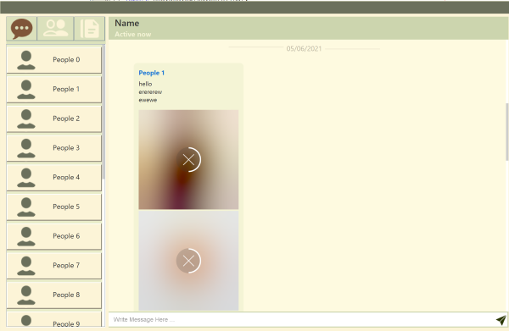Click People 5 avatar icon
Screen dimensions: 509x331
pyautogui.click(x=26, y=207)
